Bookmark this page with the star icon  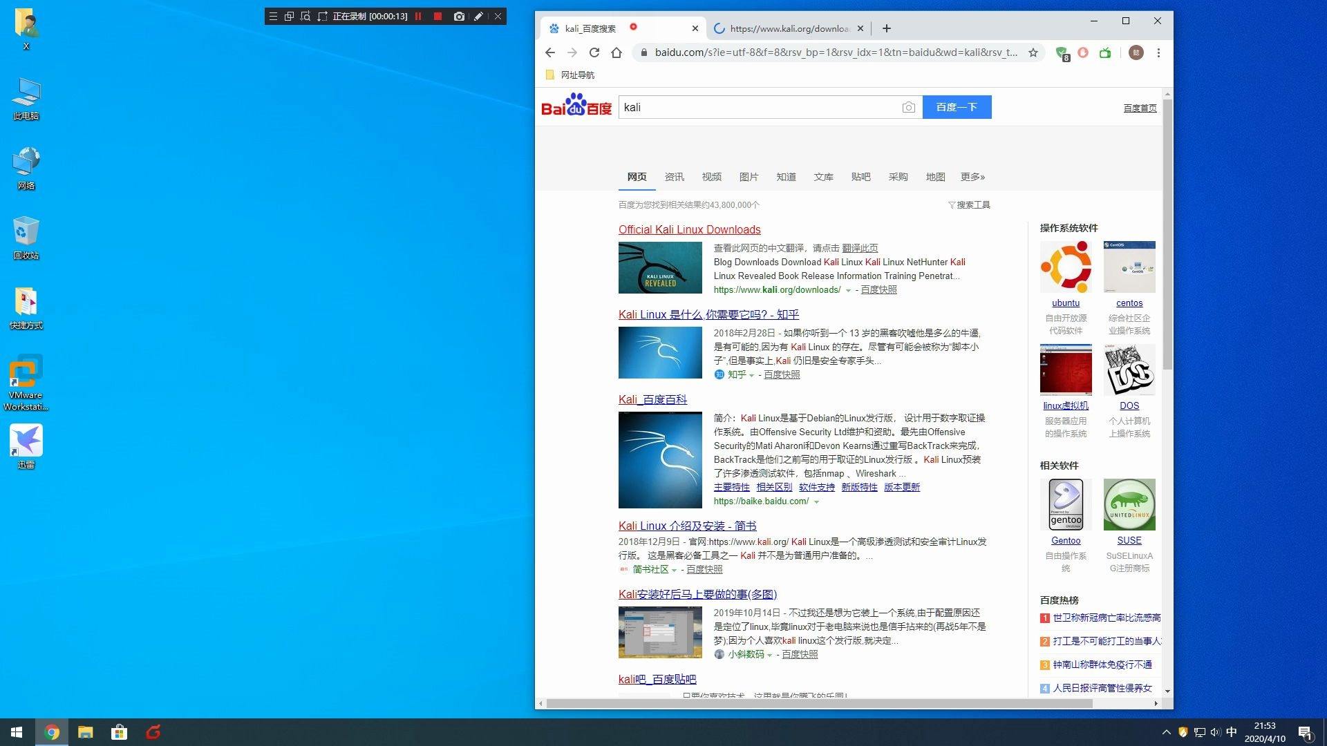[1033, 52]
